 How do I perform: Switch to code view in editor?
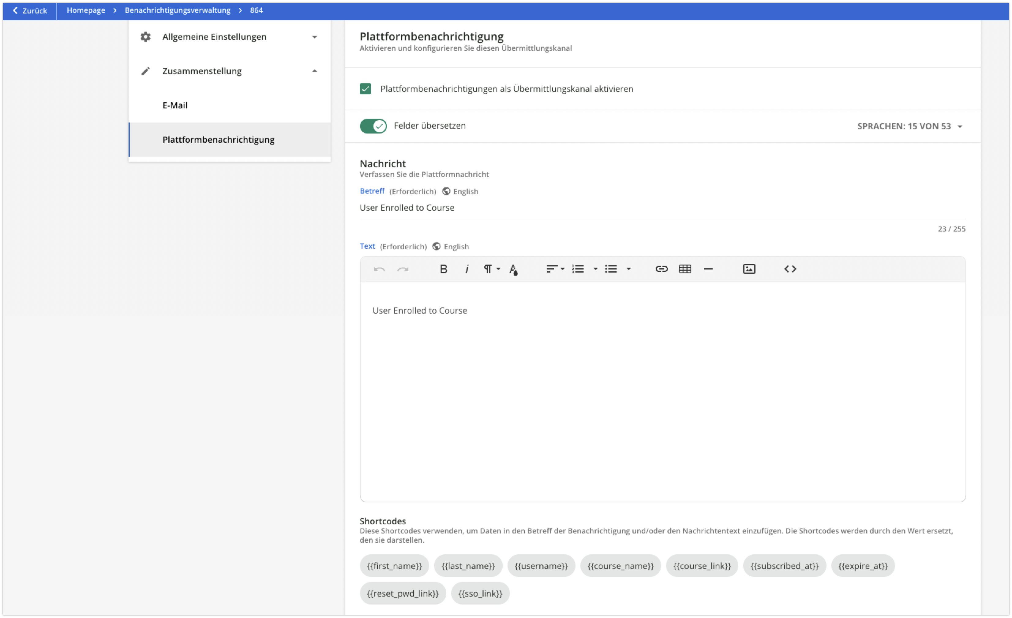pyautogui.click(x=790, y=269)
